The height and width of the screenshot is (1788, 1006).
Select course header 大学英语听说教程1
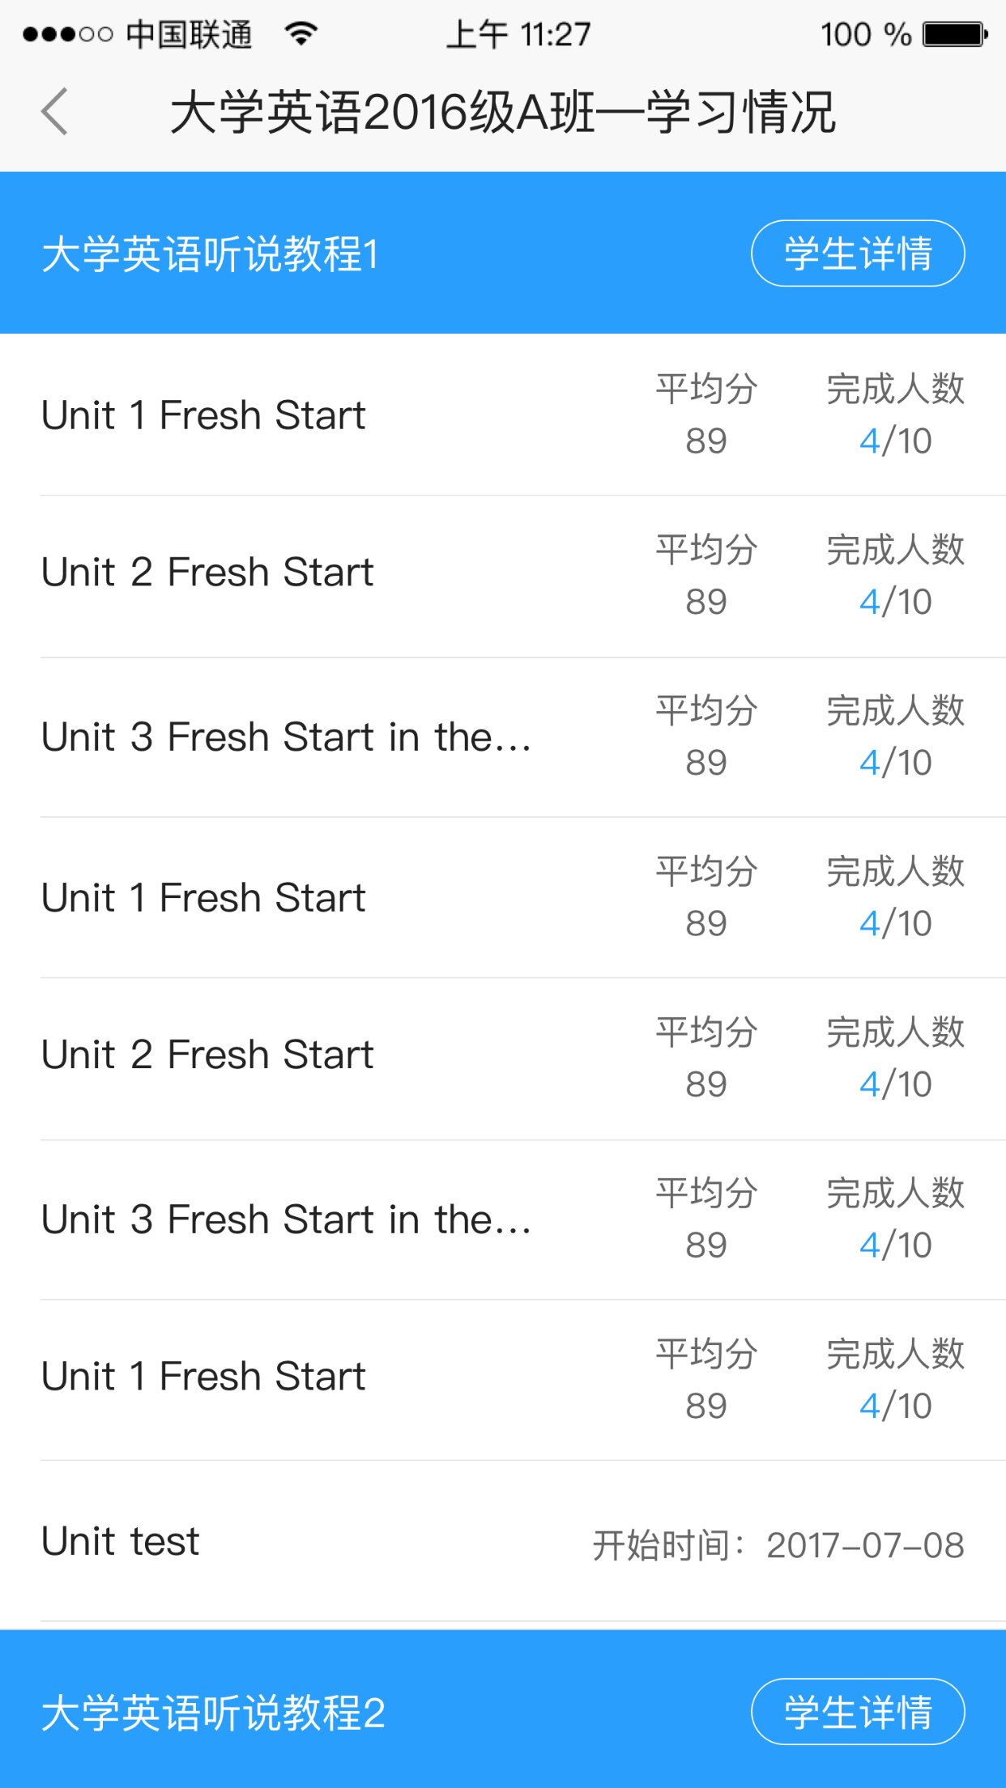point(212,252)
